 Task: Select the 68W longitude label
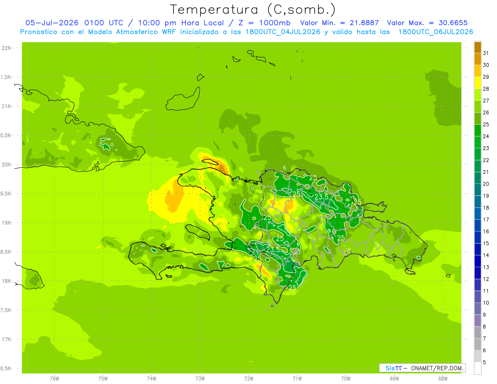(442, 379)
